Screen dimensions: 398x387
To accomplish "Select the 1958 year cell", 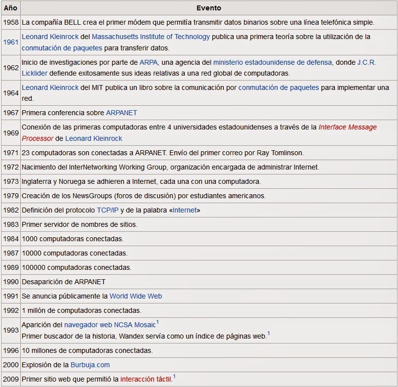I will point(11,22).
